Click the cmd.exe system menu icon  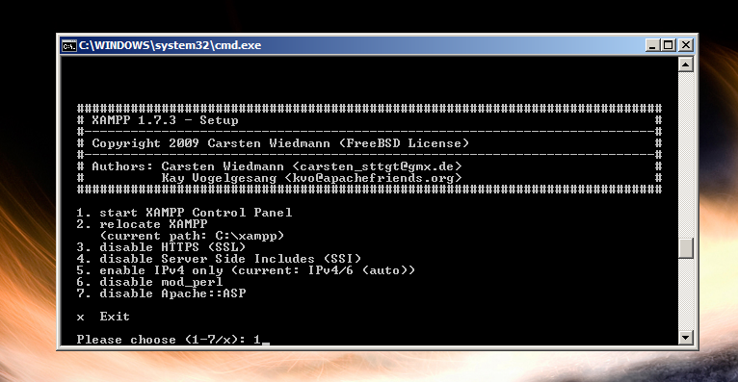coord(69,45)
